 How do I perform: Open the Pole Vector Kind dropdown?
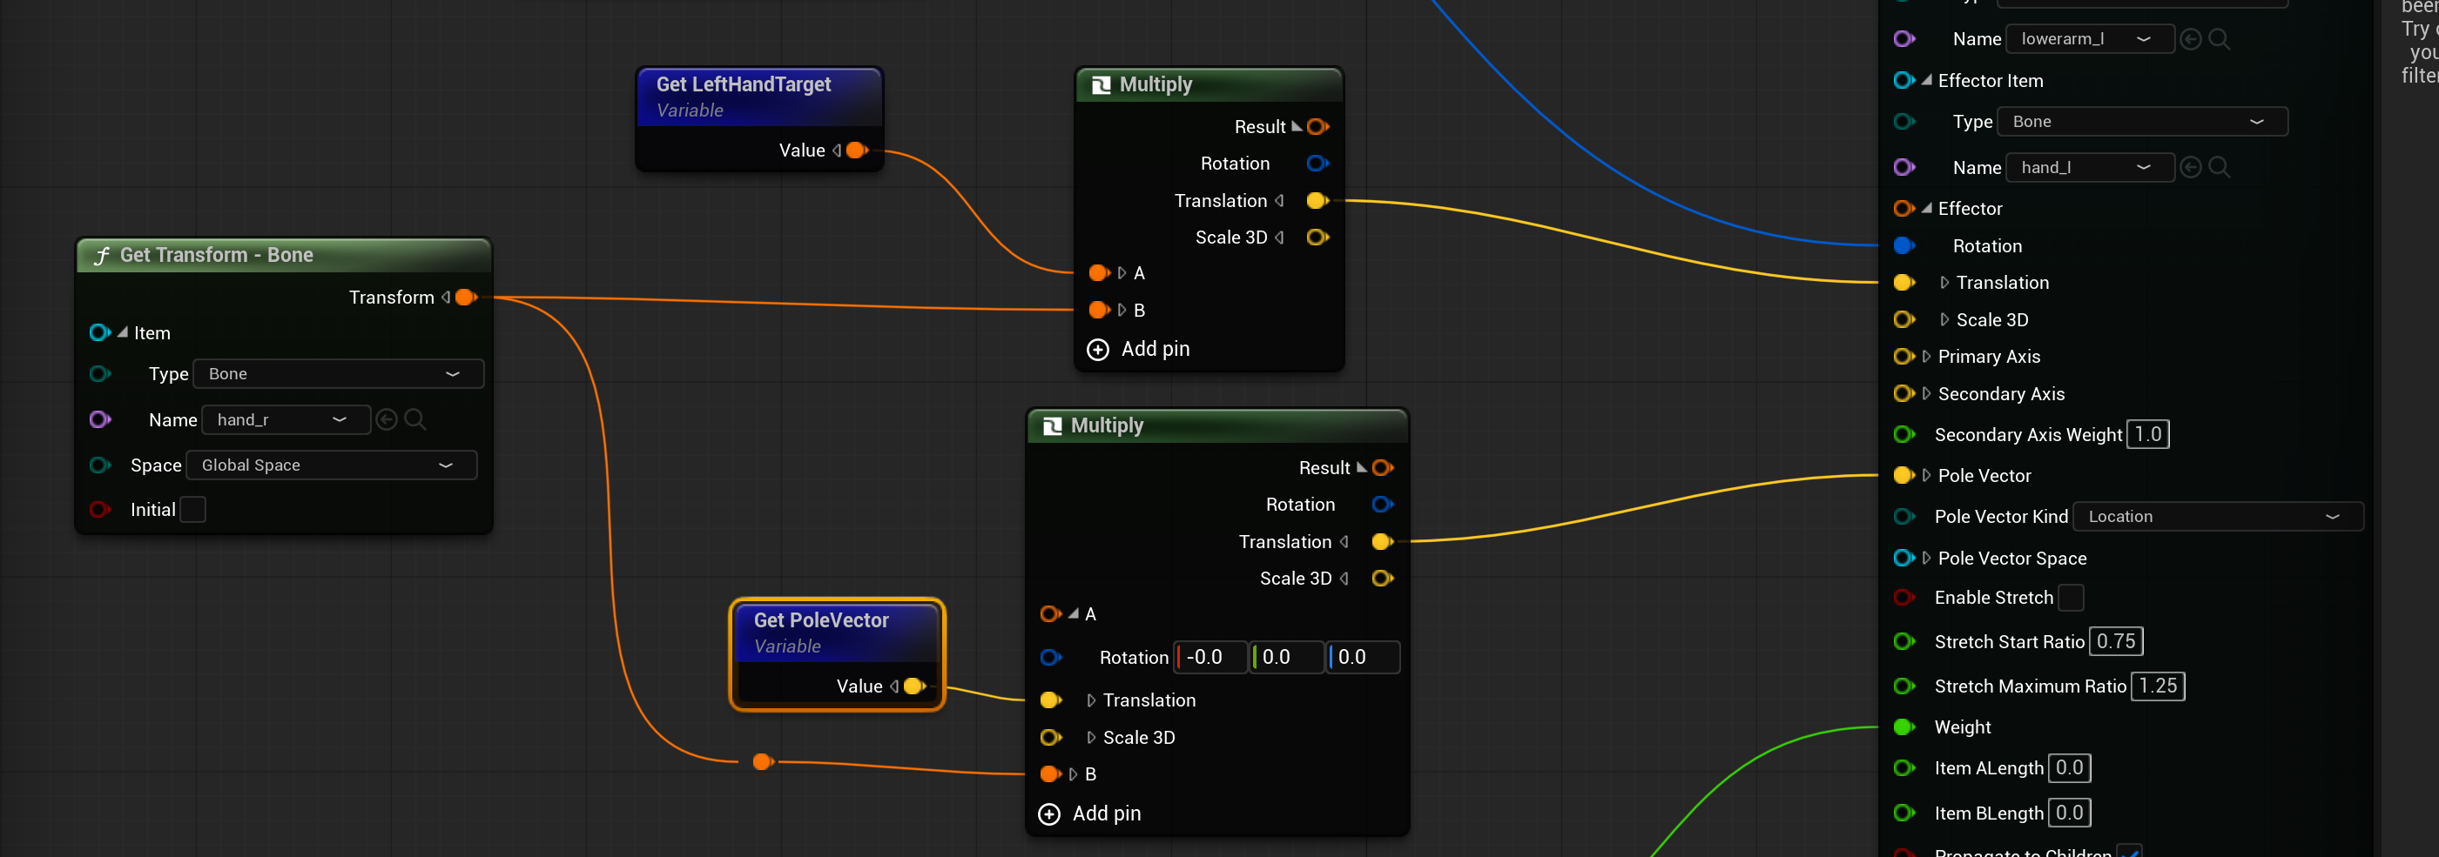pyautogui.click(x=2219, y=517)
